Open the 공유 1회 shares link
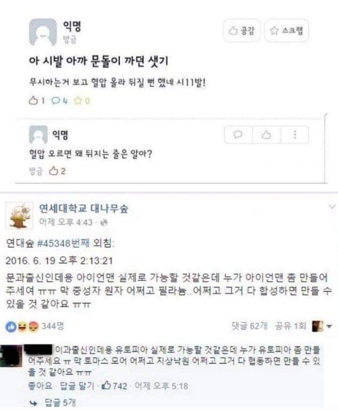338x411 pixels. 290,326
